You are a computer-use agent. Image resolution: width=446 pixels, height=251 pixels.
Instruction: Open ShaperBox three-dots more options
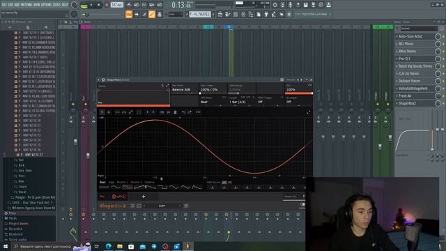[x=198, y=112]
